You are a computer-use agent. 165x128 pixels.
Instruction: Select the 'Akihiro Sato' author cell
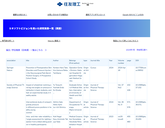pos(60,107)
